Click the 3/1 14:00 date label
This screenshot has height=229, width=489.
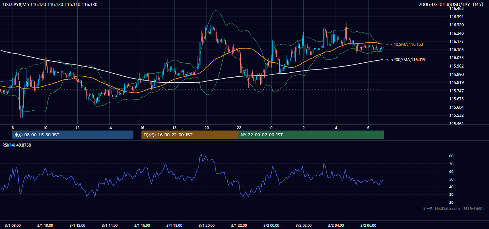coord(110,225)
